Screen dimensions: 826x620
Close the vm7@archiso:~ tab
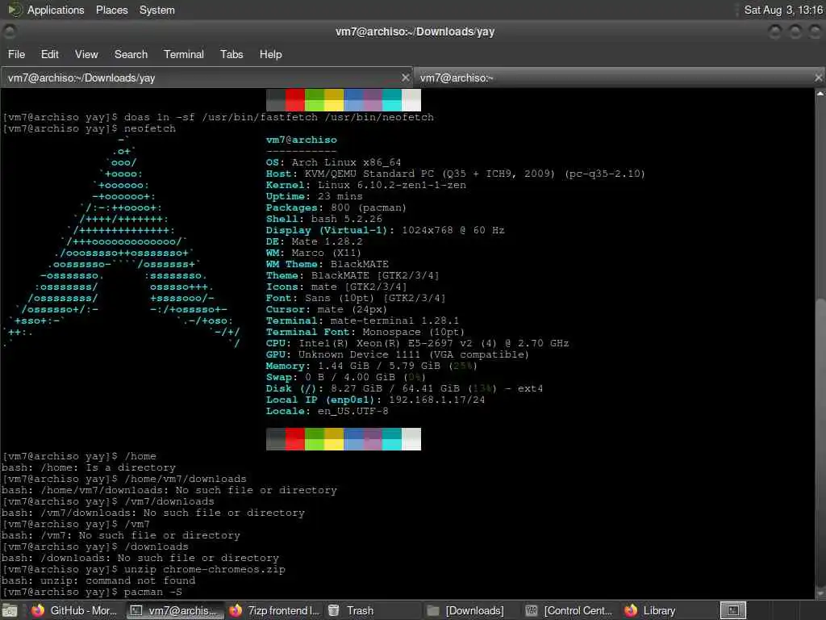[x=818, y=78]
